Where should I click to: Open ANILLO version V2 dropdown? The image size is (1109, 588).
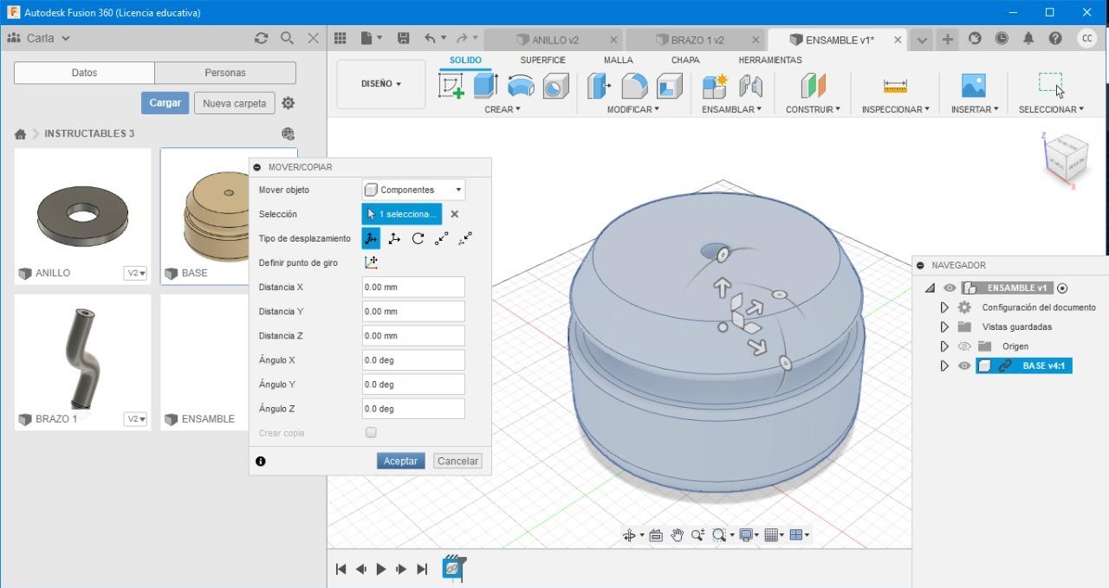pos(136,273)
